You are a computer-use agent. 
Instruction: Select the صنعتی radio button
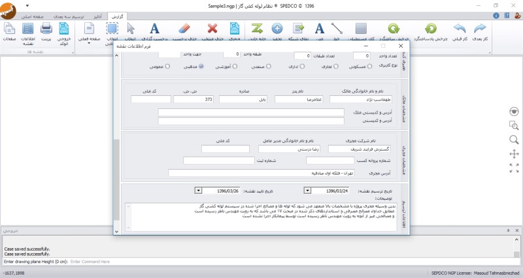click(269, 67)
